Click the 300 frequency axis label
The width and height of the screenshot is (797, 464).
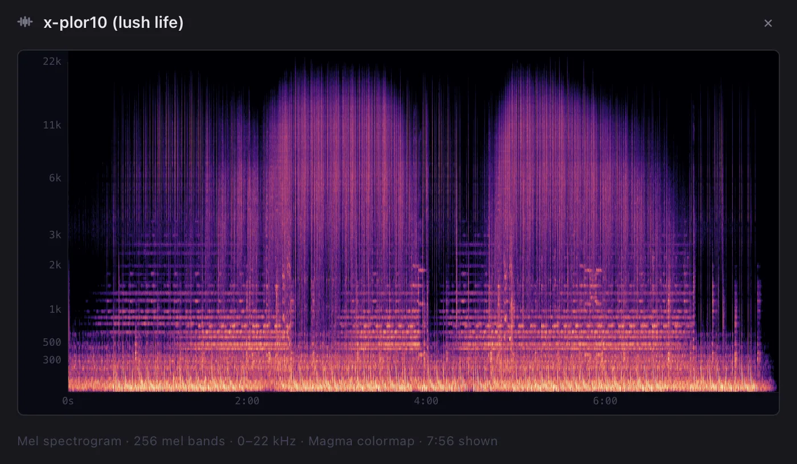click(52, 360)
